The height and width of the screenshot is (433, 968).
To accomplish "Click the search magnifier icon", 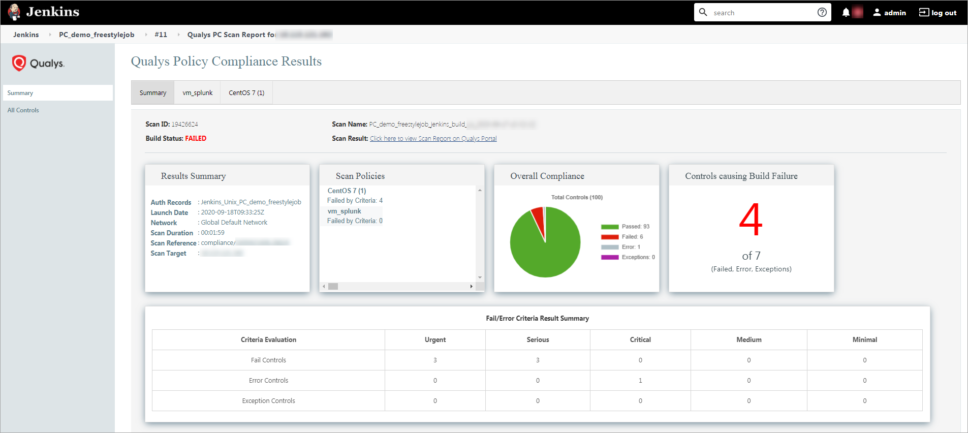I will (x=703, y=12).
